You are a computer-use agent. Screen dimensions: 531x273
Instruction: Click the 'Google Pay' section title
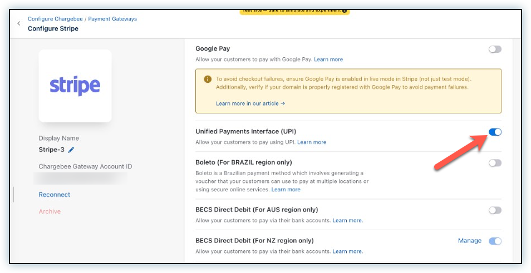[x=213, y=49]
